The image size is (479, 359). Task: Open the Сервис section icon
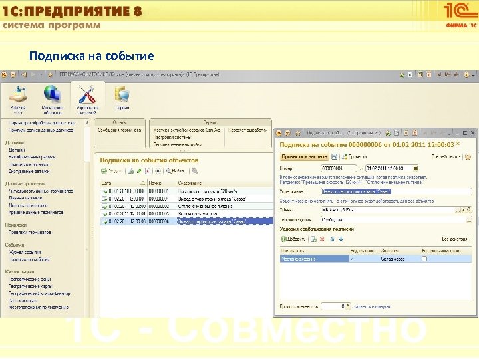(x=122, y=94)
